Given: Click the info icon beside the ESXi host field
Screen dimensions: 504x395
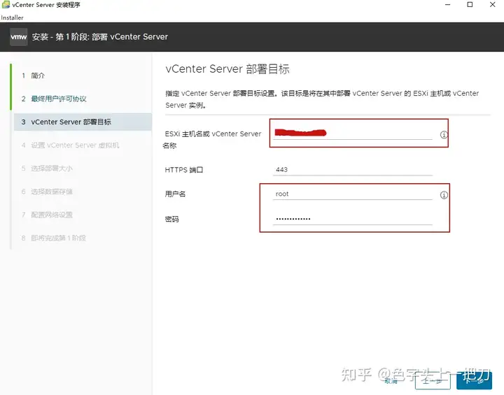Looking at the screenshot, I should [x=444, y=134].
